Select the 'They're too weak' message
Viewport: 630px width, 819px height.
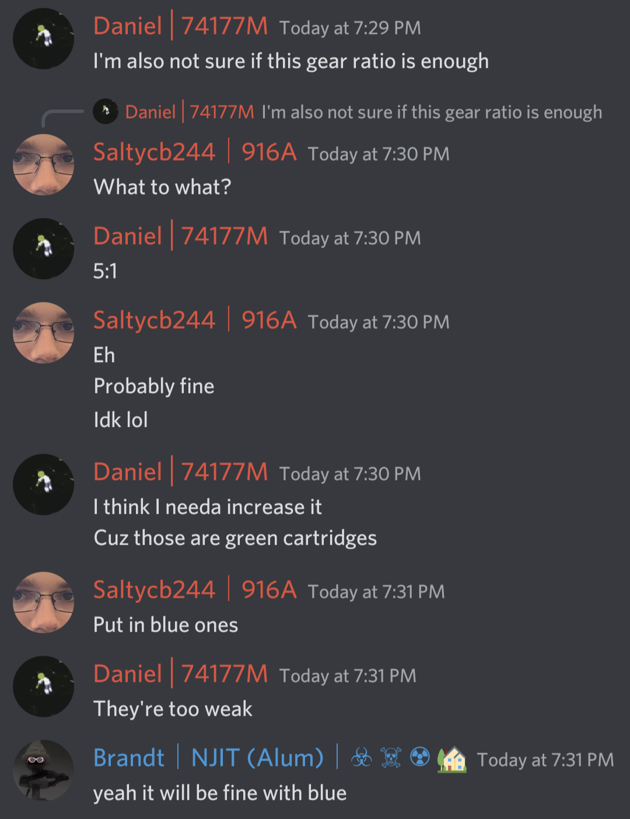click(173, 709)
